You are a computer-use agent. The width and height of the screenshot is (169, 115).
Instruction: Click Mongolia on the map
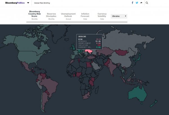[x=122, y=52]
